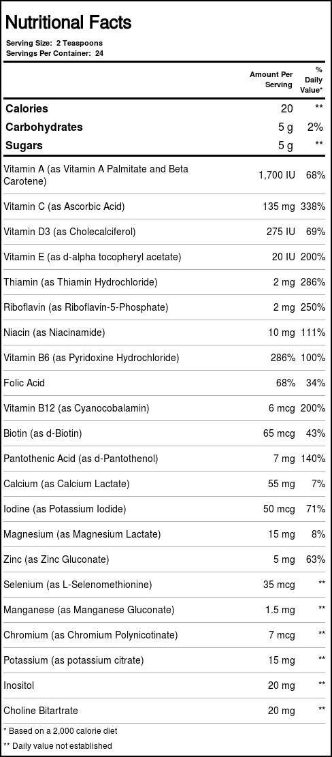
Task: Select the Calories row label
Action: point(27,108)
